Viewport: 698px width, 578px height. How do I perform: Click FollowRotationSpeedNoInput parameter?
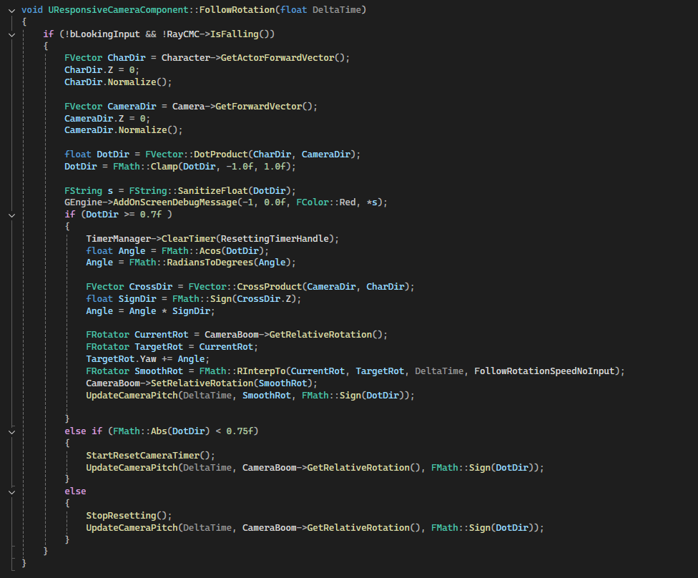[x=547, y=371]
